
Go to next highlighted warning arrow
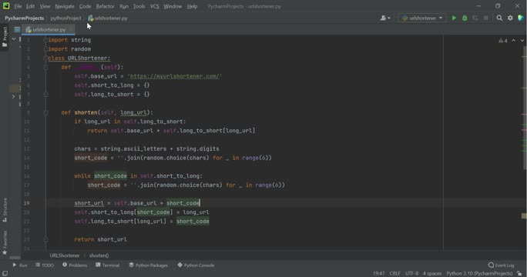(x=522, y=41)
